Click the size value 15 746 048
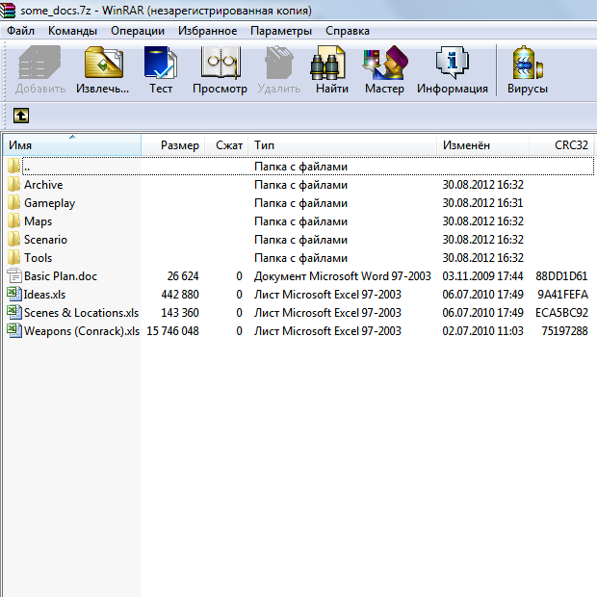This screenshot has height=597, width=597. pos(173,331)
